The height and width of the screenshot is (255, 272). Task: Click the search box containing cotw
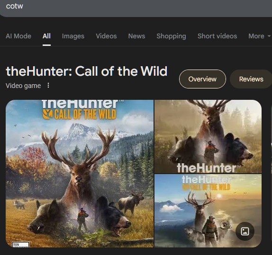point(136,7)
